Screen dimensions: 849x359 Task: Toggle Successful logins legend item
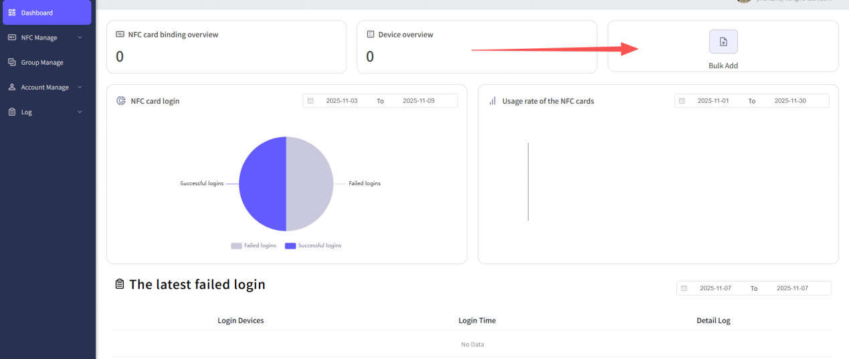coord(313,246)
